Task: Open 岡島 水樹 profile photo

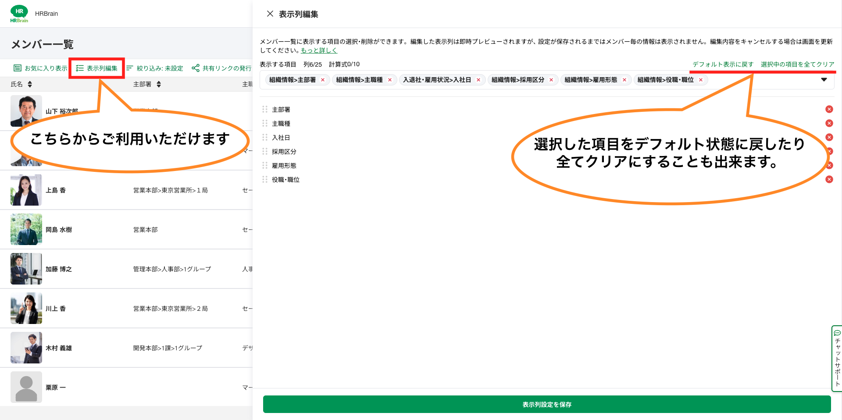Action: tap(26, 229)
